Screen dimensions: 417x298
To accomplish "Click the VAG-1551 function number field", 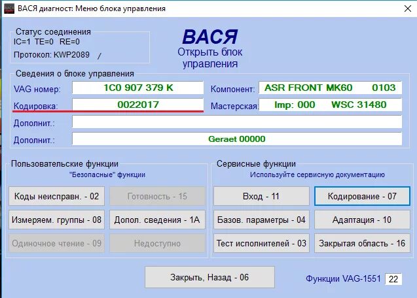I will (x=393, y=279).
